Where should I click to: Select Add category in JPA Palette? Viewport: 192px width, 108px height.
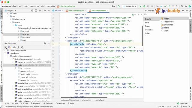point(147,22)
